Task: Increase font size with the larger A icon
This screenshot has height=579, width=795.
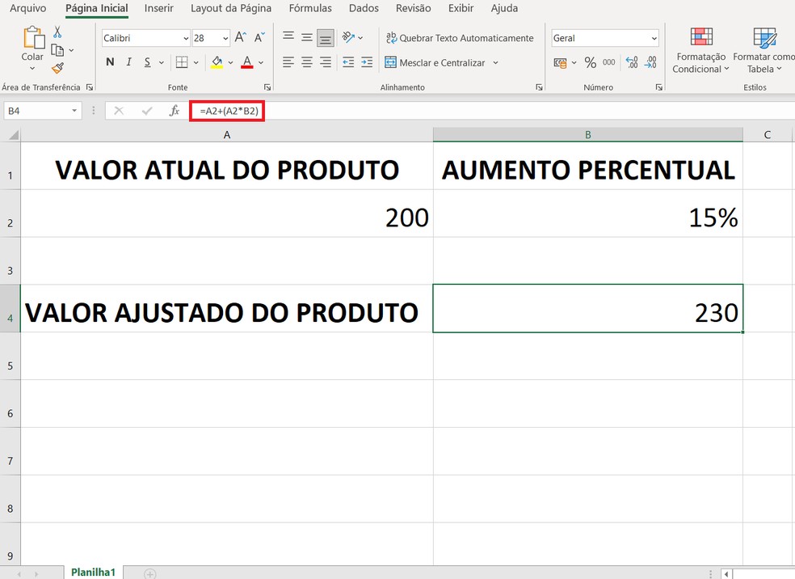Action: [241, 37]
